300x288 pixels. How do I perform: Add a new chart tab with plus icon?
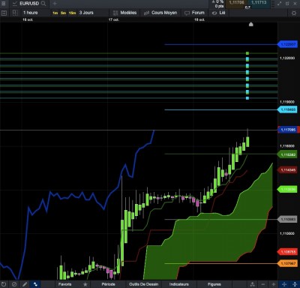tap(55, 4)
